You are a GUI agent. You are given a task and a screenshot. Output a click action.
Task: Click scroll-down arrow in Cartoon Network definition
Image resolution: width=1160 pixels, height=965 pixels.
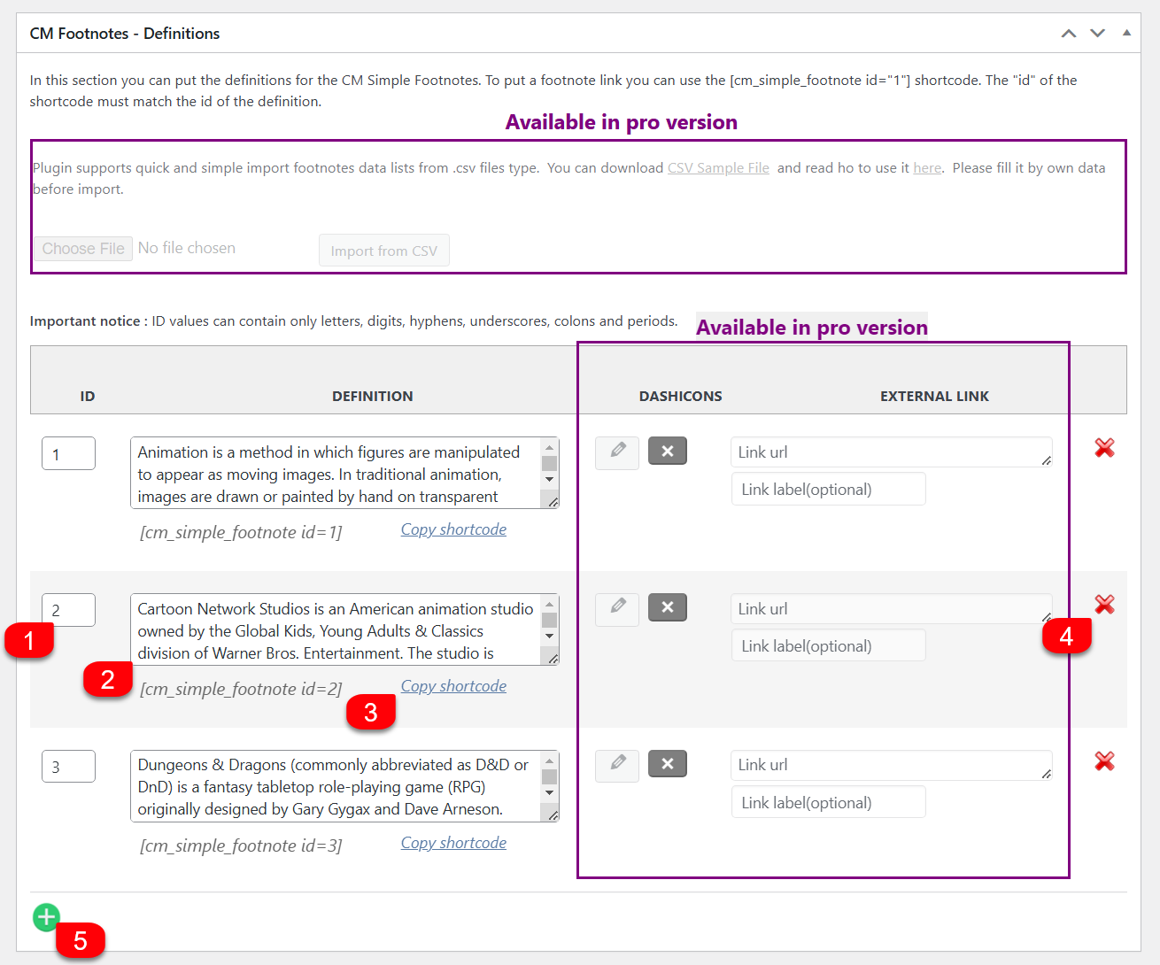click(550, 636)
